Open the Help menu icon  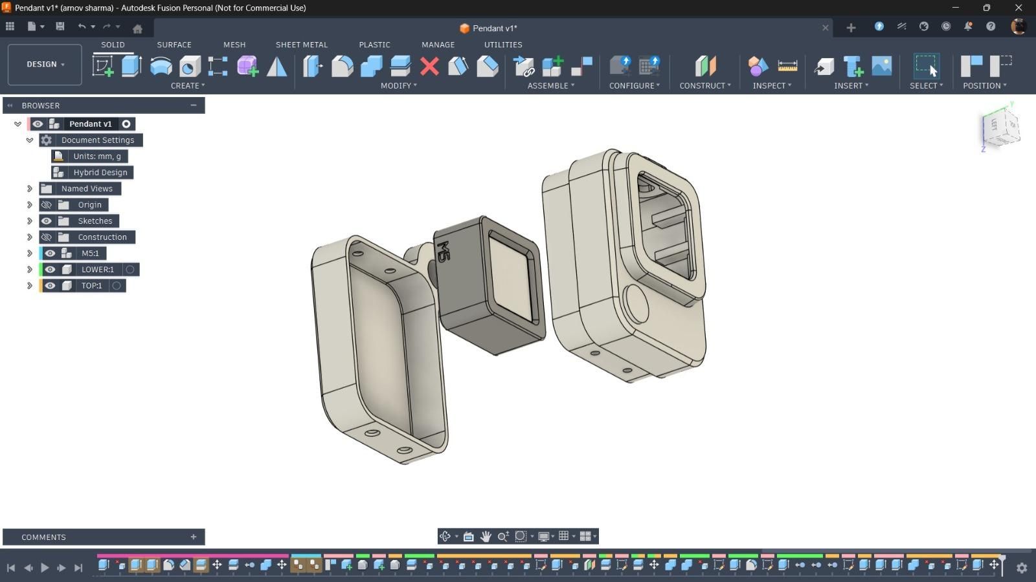(991, 27)
